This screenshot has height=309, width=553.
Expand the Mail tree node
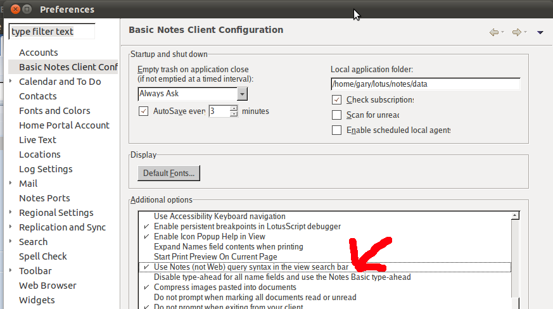[x=10, y=183]
